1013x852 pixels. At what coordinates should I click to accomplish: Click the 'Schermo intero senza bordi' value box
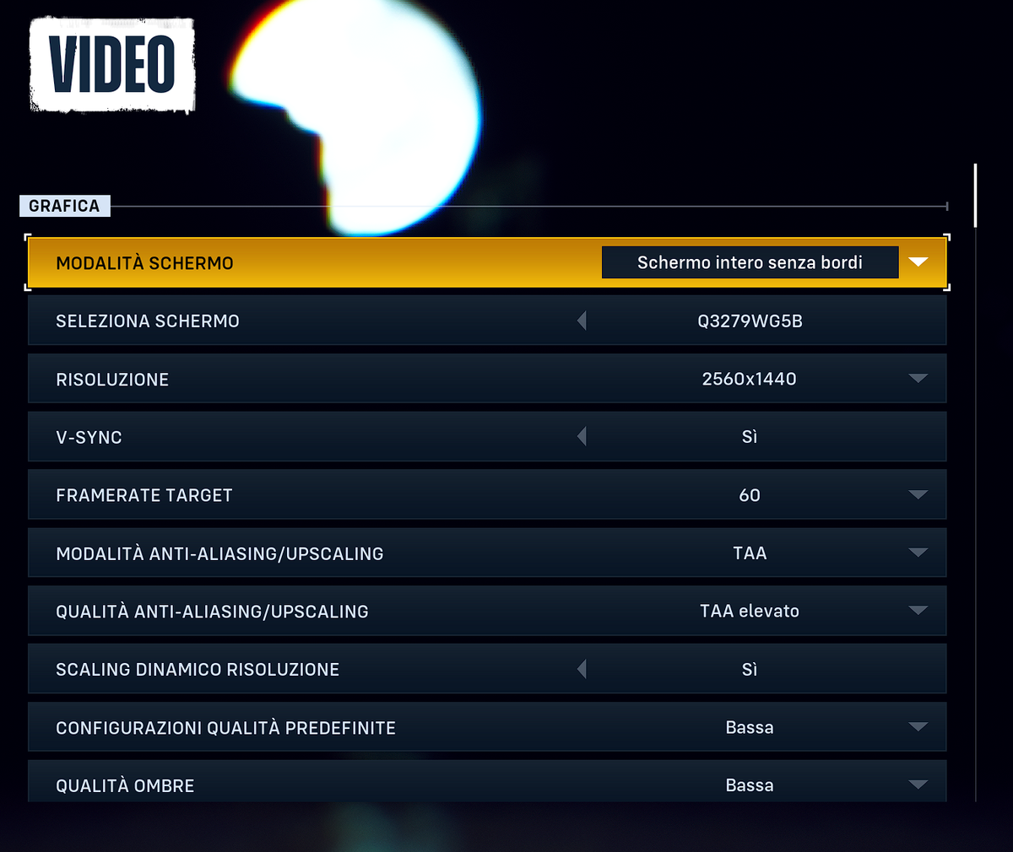click(x=750, y=262)
